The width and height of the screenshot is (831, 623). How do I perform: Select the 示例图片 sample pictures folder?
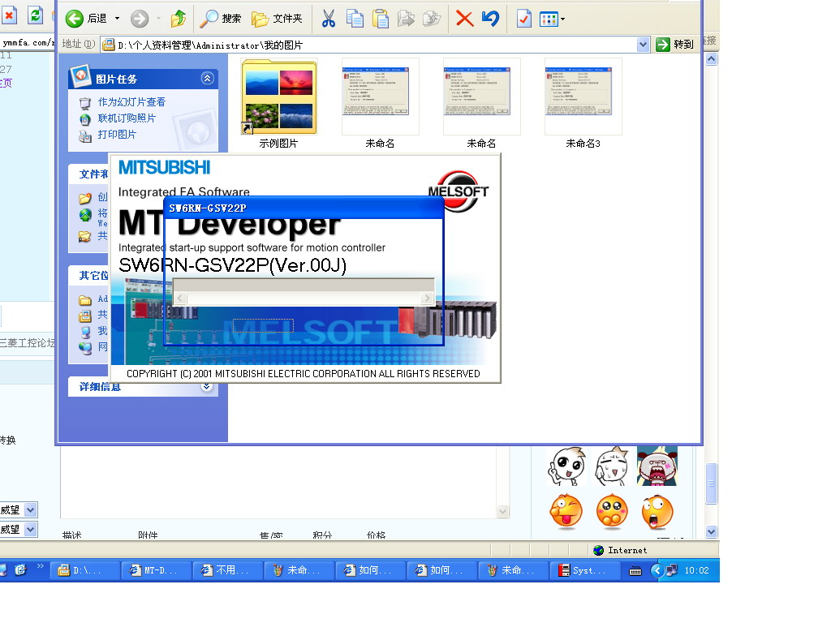point(278,97)
